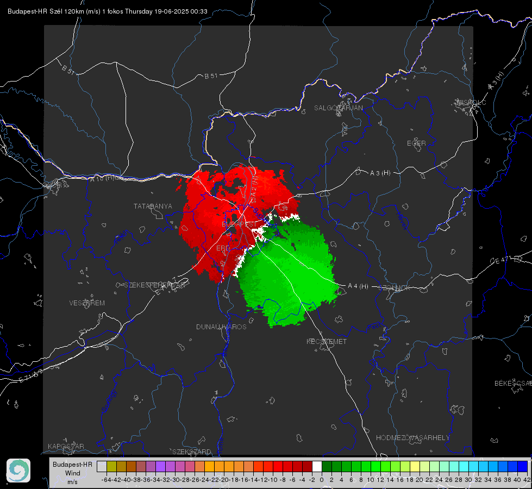The width and height of the screenshot is (532, 489).
Task: Click the BUDAPEST city label
Action: tap(239, 224)
